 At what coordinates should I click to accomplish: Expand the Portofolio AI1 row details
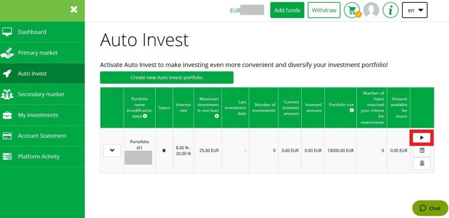tap(112, 151)
